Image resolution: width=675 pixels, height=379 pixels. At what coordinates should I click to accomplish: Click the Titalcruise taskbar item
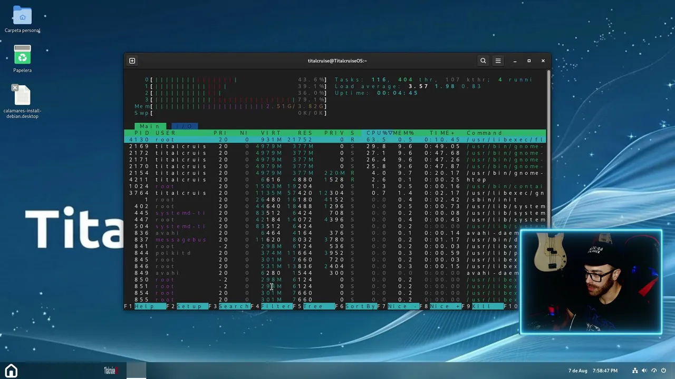coord(110,371)
